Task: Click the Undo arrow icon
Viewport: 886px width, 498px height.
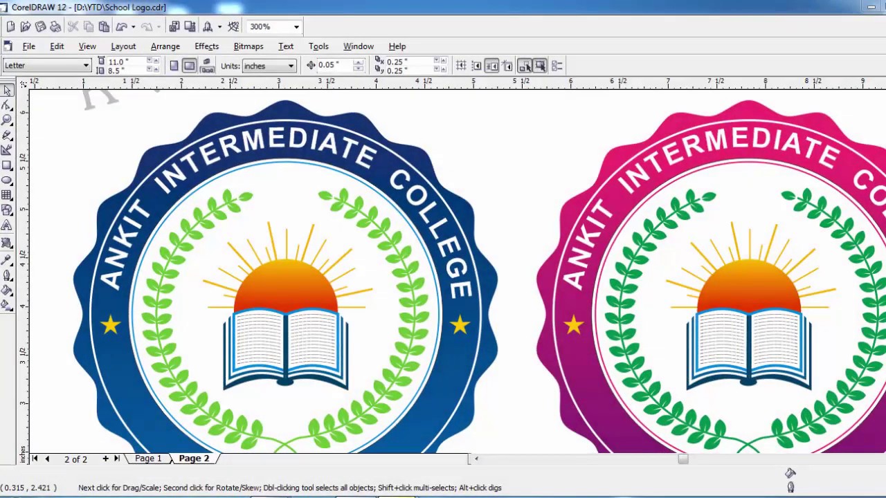Action: tap(122, 26)
